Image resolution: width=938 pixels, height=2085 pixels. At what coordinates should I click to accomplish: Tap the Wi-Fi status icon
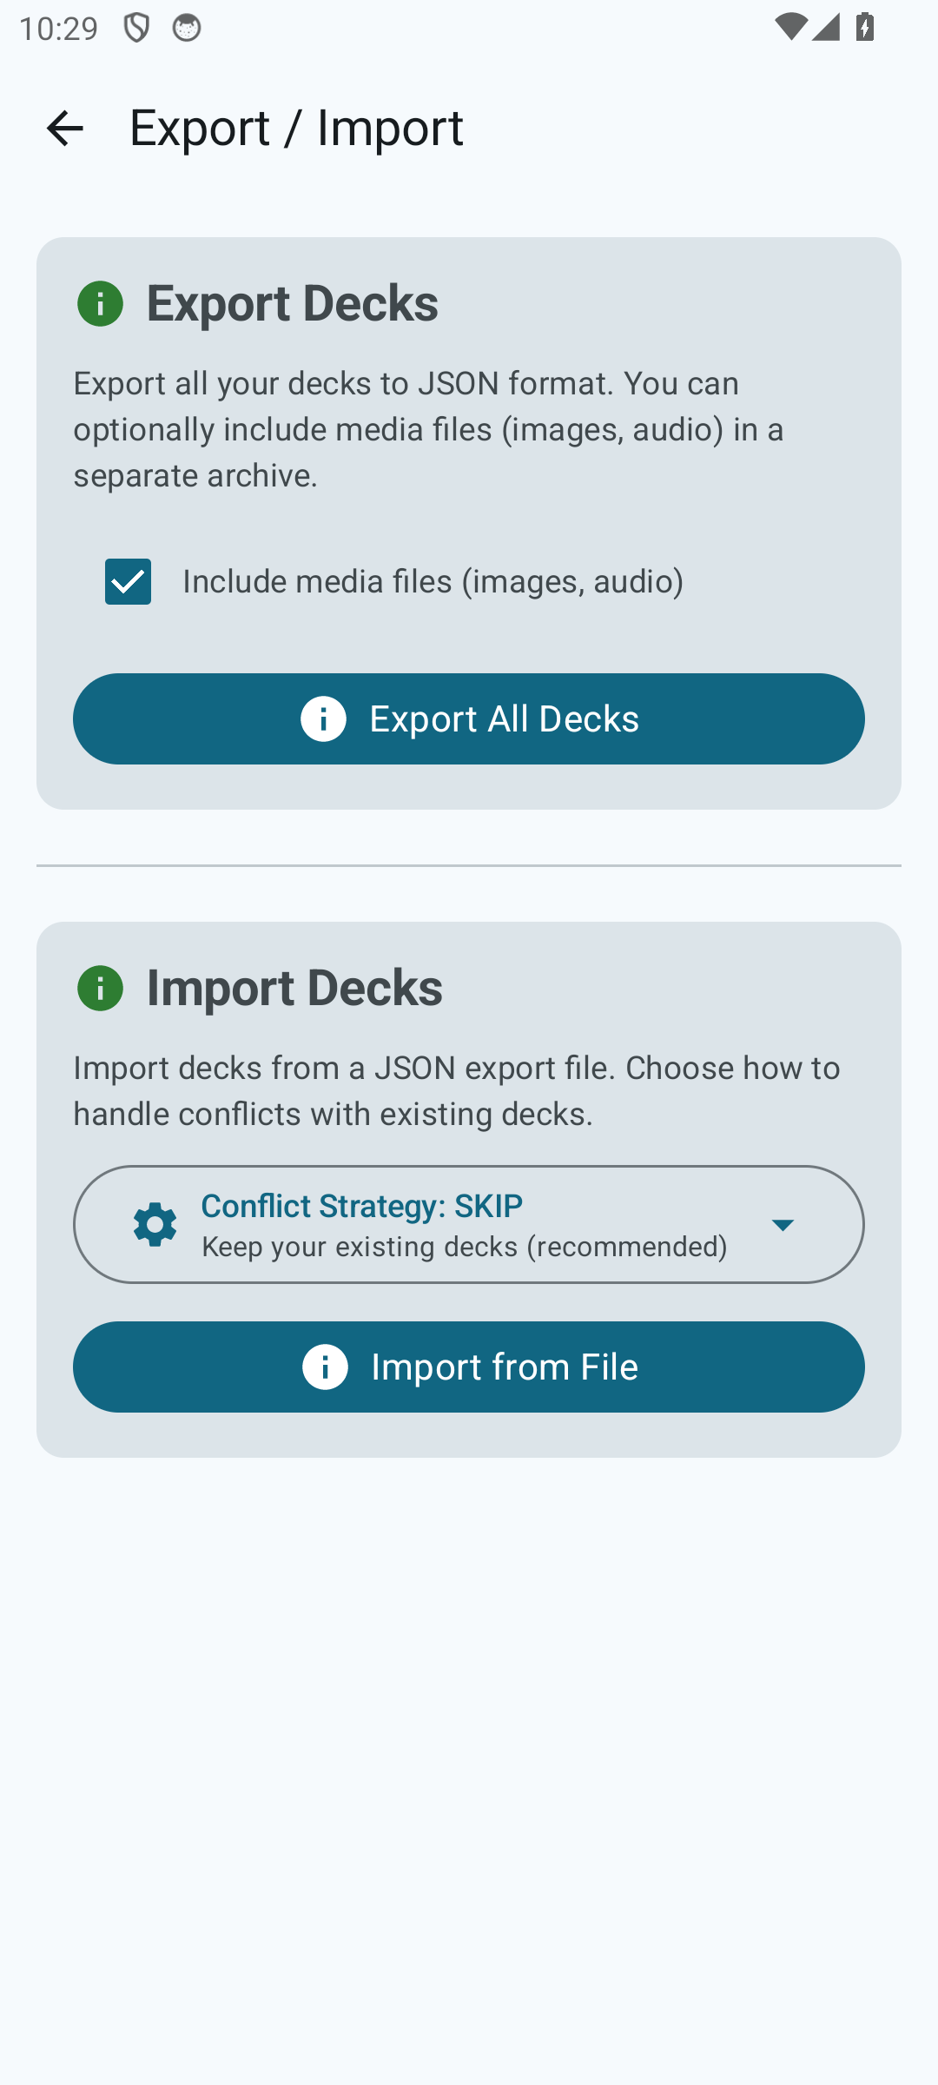[789, 27]
